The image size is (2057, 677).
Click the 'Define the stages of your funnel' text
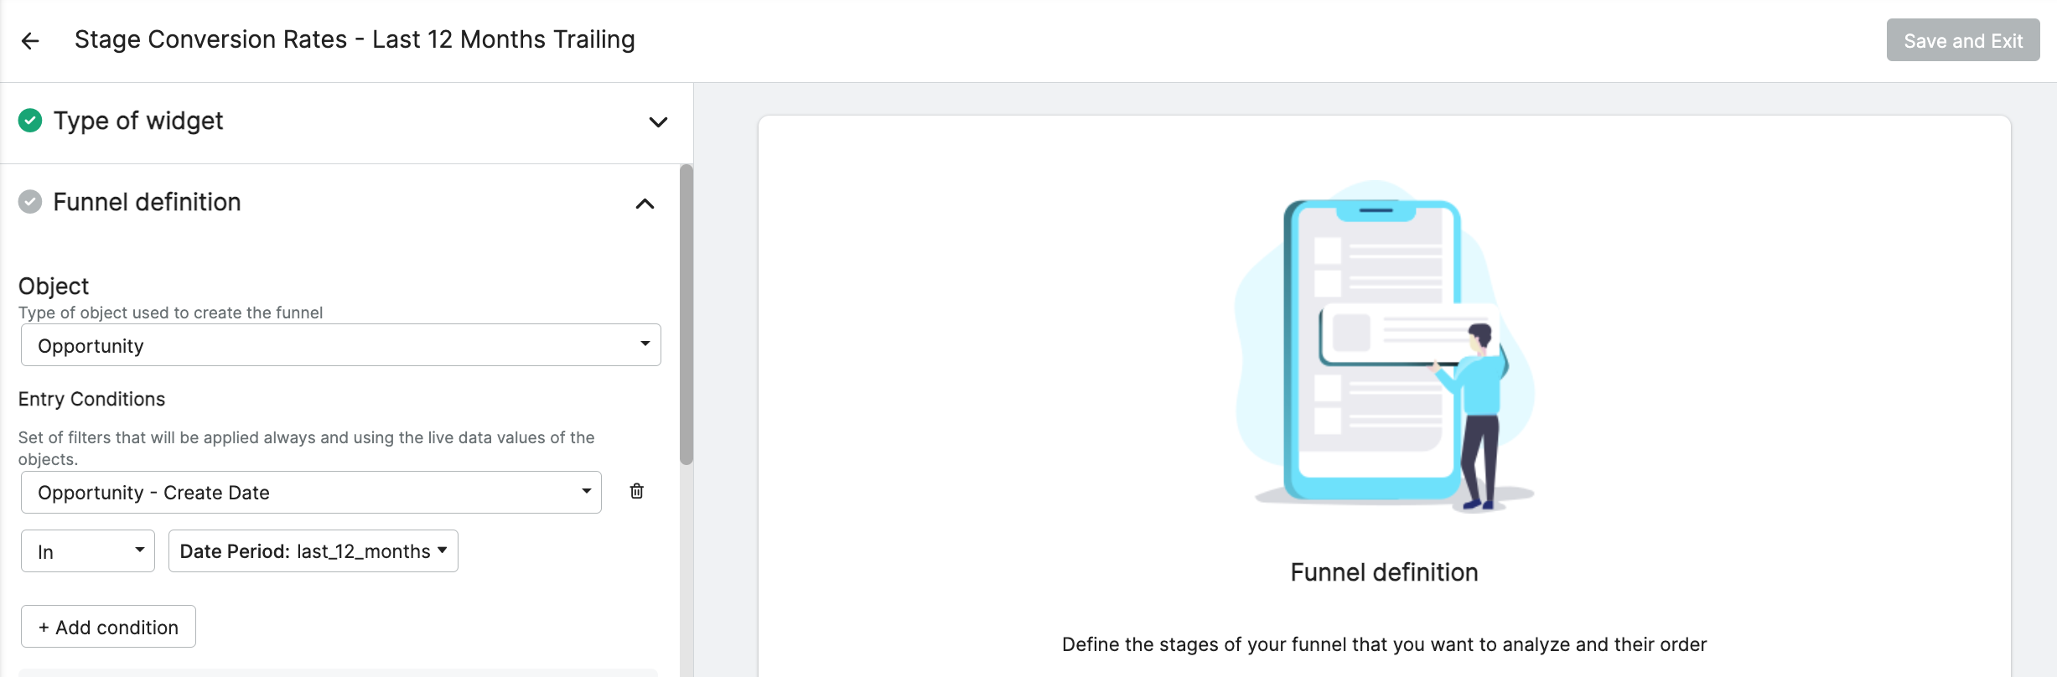pyautogui.click(x=1384, y=644)
